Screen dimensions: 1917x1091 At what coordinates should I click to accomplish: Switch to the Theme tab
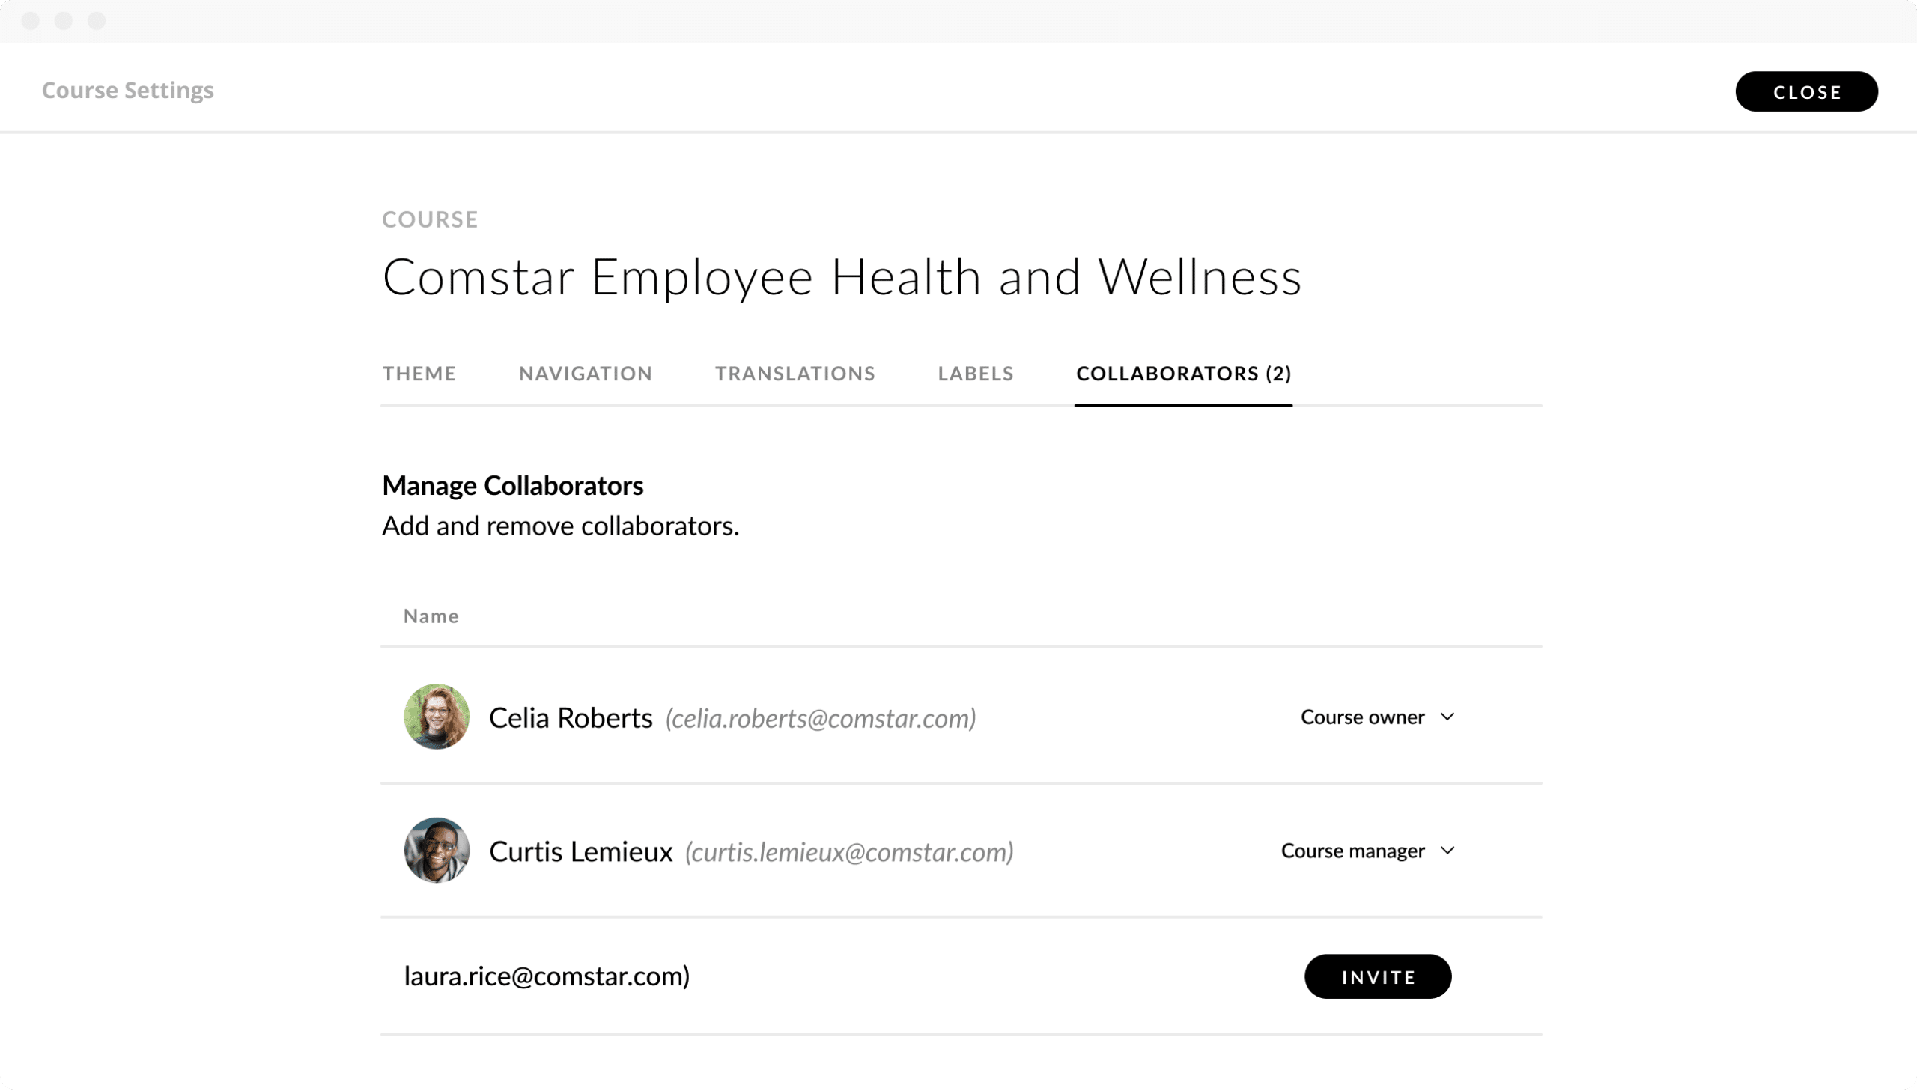click(418, 373)
